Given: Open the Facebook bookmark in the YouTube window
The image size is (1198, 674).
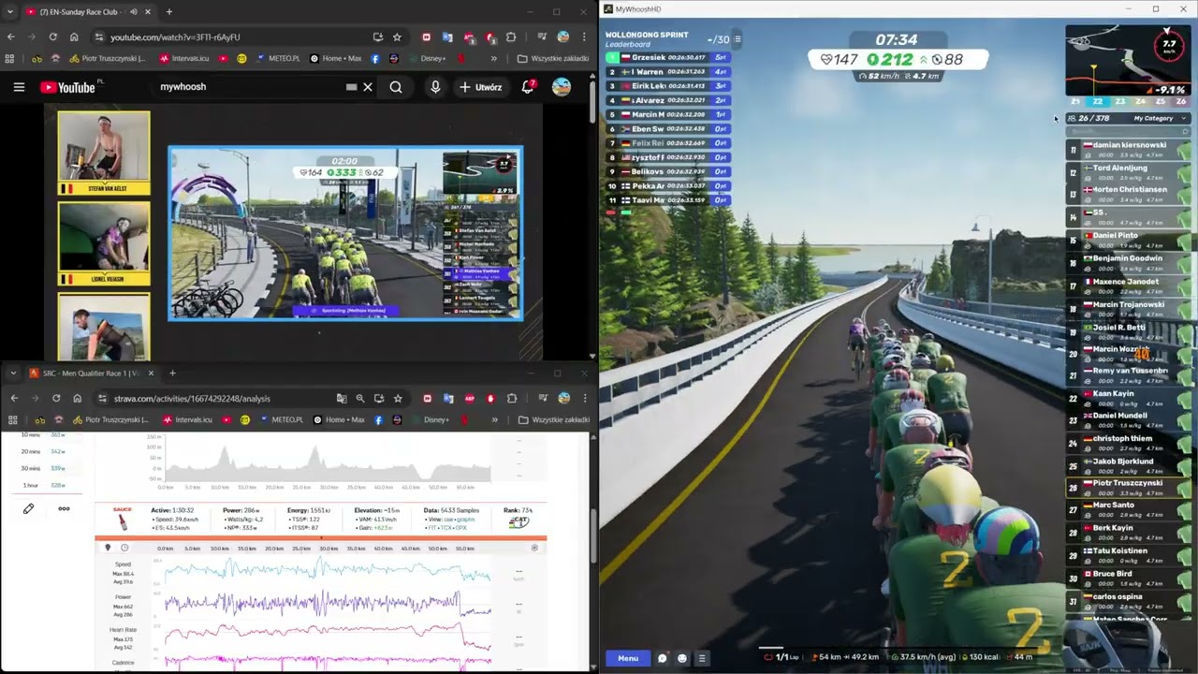Looking at the screenshot, I should [x=375, y=58].
